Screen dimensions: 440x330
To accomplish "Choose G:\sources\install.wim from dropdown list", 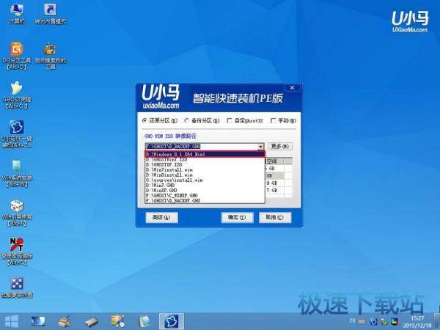I will click(205, 180).
